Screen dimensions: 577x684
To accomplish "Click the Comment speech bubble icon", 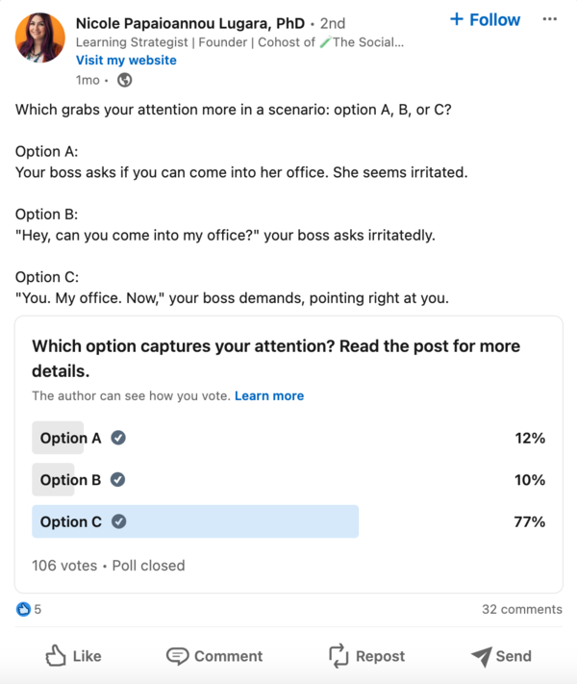I will 177,656.
